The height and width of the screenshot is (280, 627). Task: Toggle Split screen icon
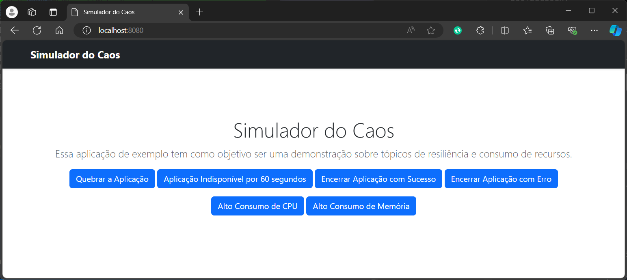[505, 30]
